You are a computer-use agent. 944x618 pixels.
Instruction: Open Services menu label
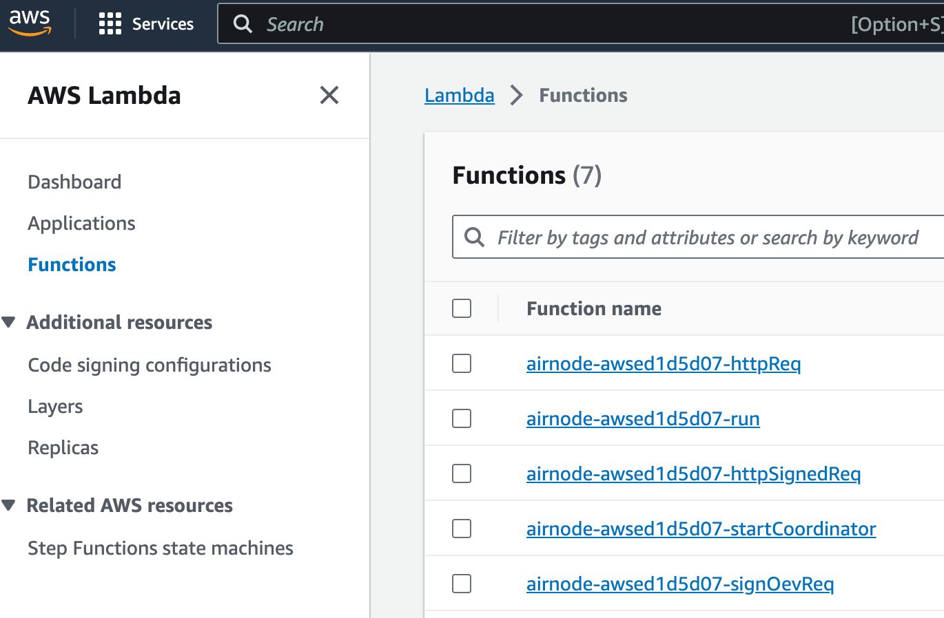click(x=163, y=23)
